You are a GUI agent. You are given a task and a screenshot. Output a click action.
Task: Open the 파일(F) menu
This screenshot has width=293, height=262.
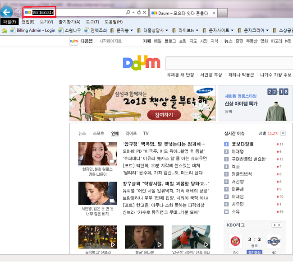click(x=9, y=22)
